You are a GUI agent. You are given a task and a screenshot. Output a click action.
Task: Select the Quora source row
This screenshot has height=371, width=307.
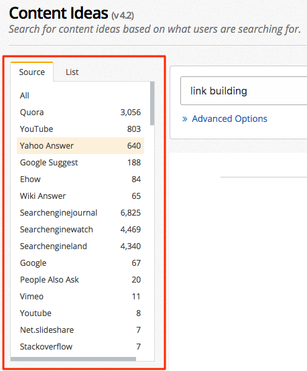point(80,112)
